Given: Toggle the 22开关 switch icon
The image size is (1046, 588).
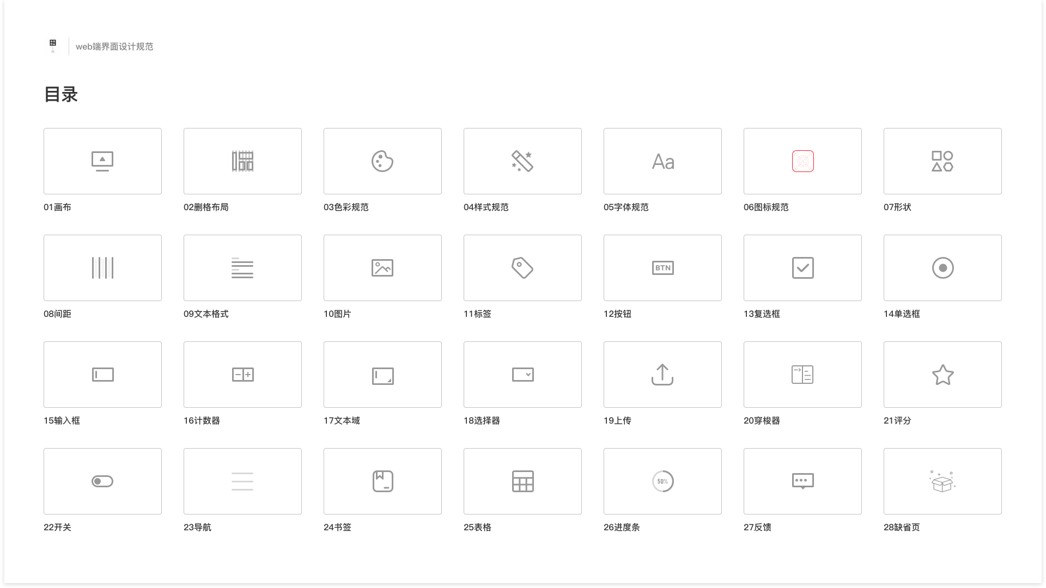Looking at the screenshot, I should tap(102, 481).
